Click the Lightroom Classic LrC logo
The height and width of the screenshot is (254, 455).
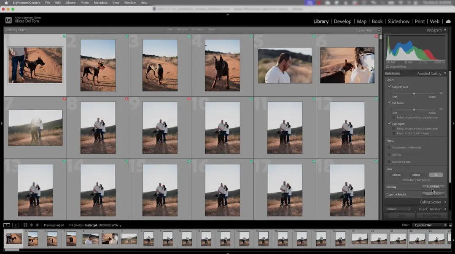click(9, 20)
